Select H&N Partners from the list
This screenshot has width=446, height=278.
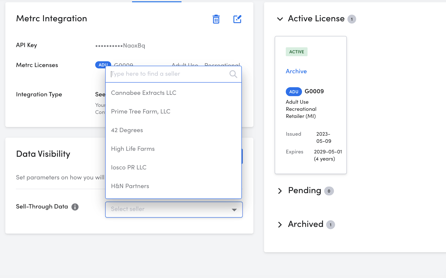(x=173, y=186)
